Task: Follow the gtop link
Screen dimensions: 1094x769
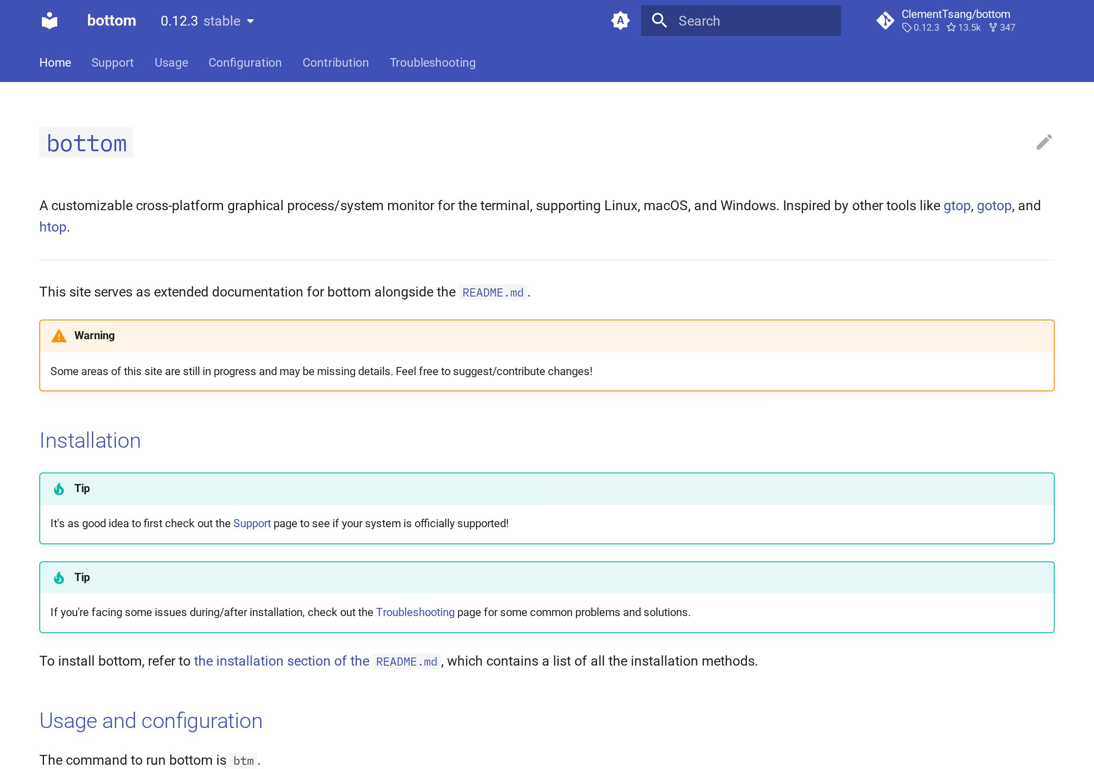Action: 957,205
